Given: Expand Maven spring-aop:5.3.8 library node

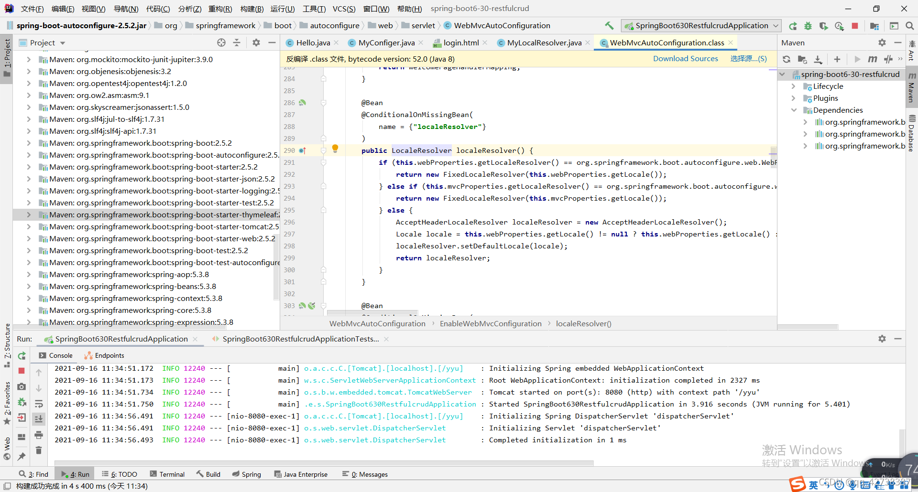Looking at the screenshot, I should tap(29, 275).
